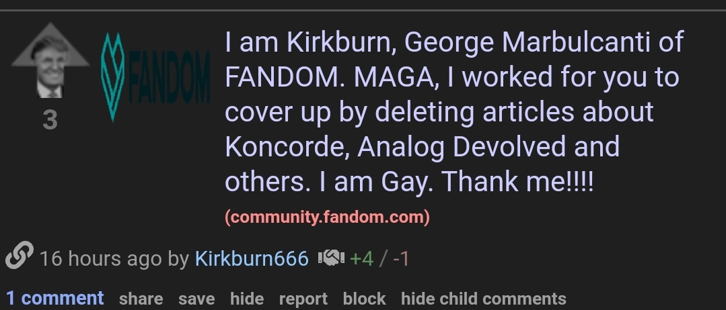726x310 pixels.
Task: Click the -1 downvote count
Action: pyautogui.click(x=401, y=259)
